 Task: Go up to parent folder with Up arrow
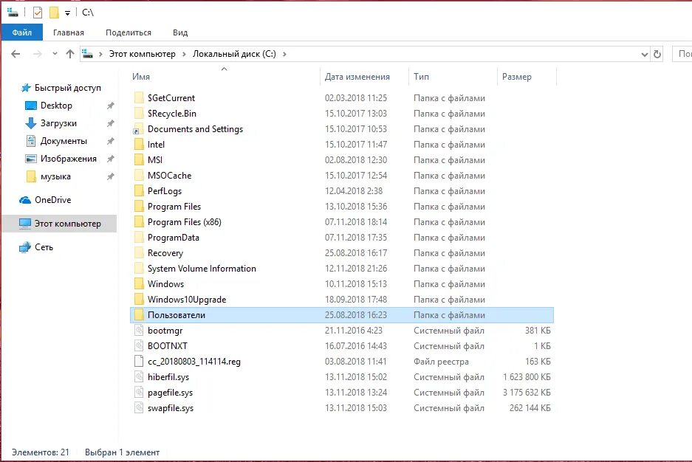[70, 54]
